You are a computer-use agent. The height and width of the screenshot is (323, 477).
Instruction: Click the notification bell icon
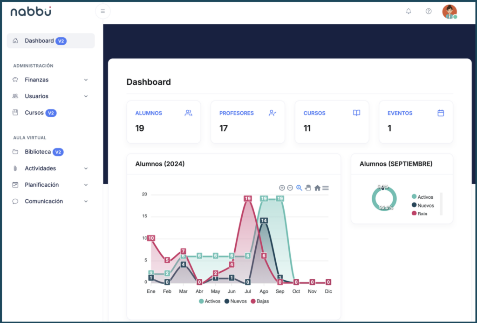pos(409,12)
